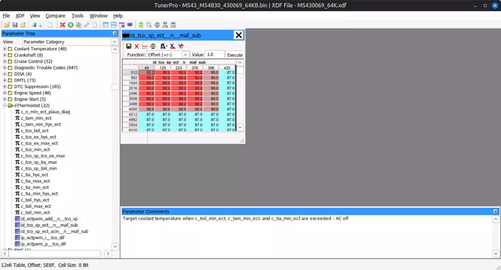Save table with floppy disk icon
Screen dimensions: 501x270
click(x=129, y=46)
